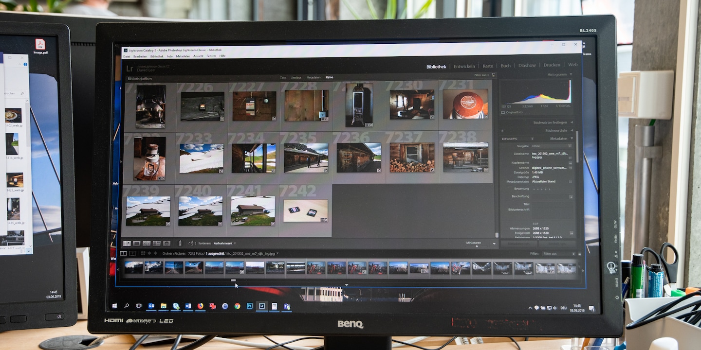Viewport: 701px width, 350px height.
Task: Collapse the Histogramm panel
Action: tap(571, 74)
